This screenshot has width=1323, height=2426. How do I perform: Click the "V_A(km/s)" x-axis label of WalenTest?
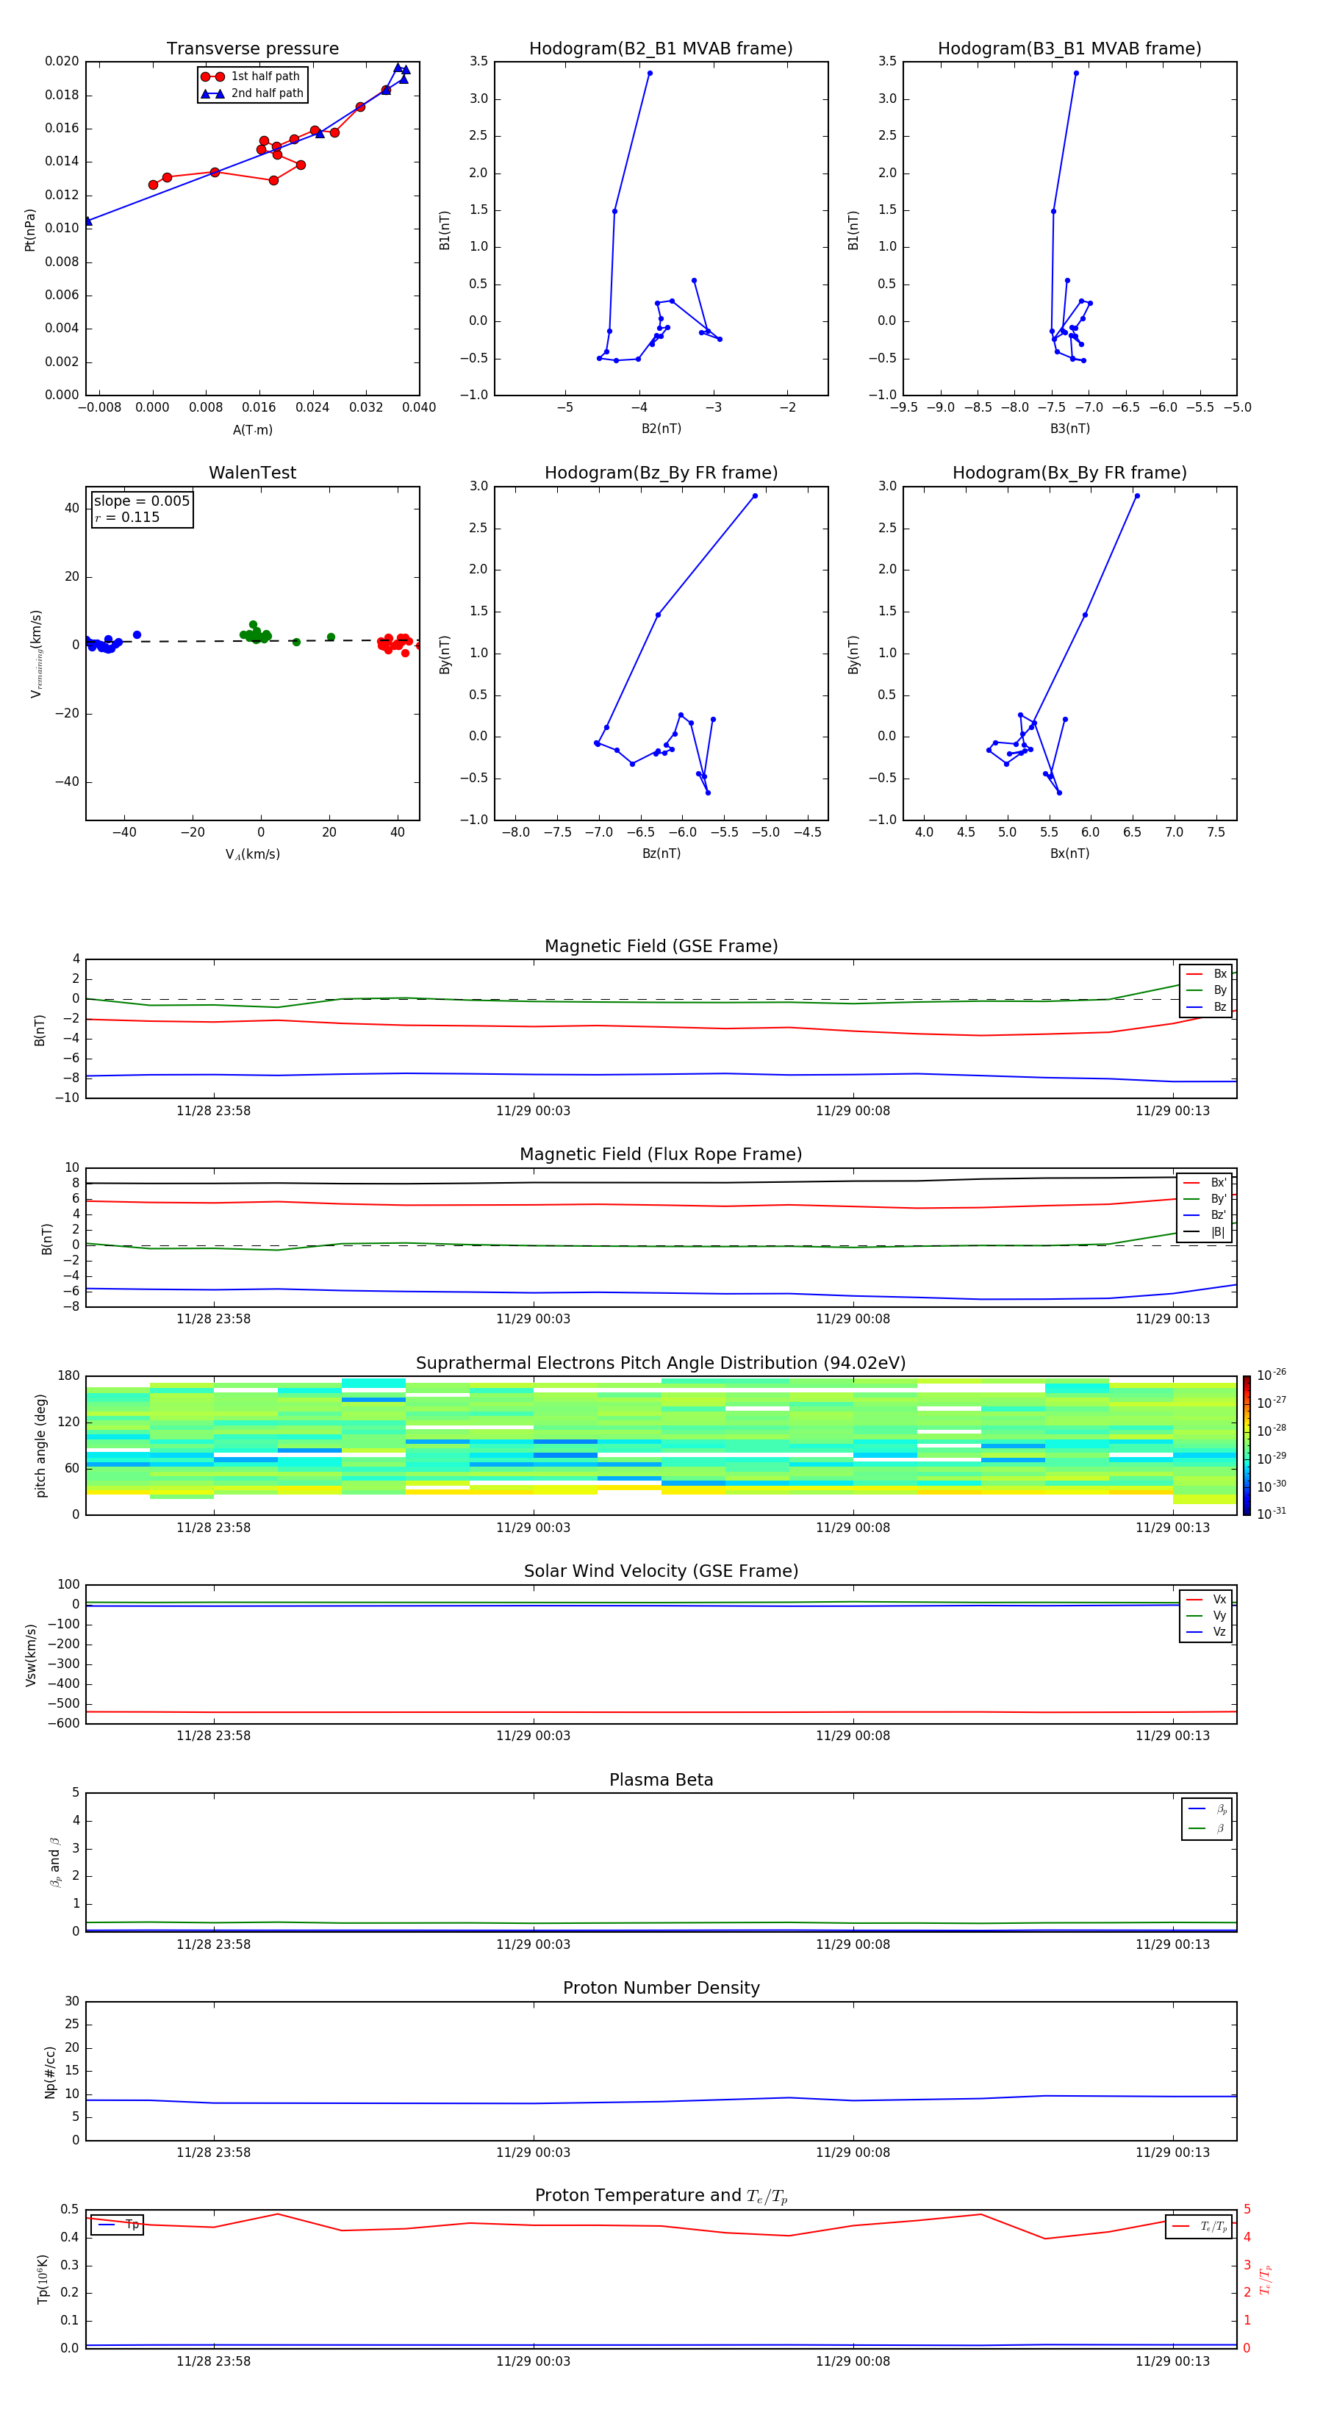pos(252,854)
